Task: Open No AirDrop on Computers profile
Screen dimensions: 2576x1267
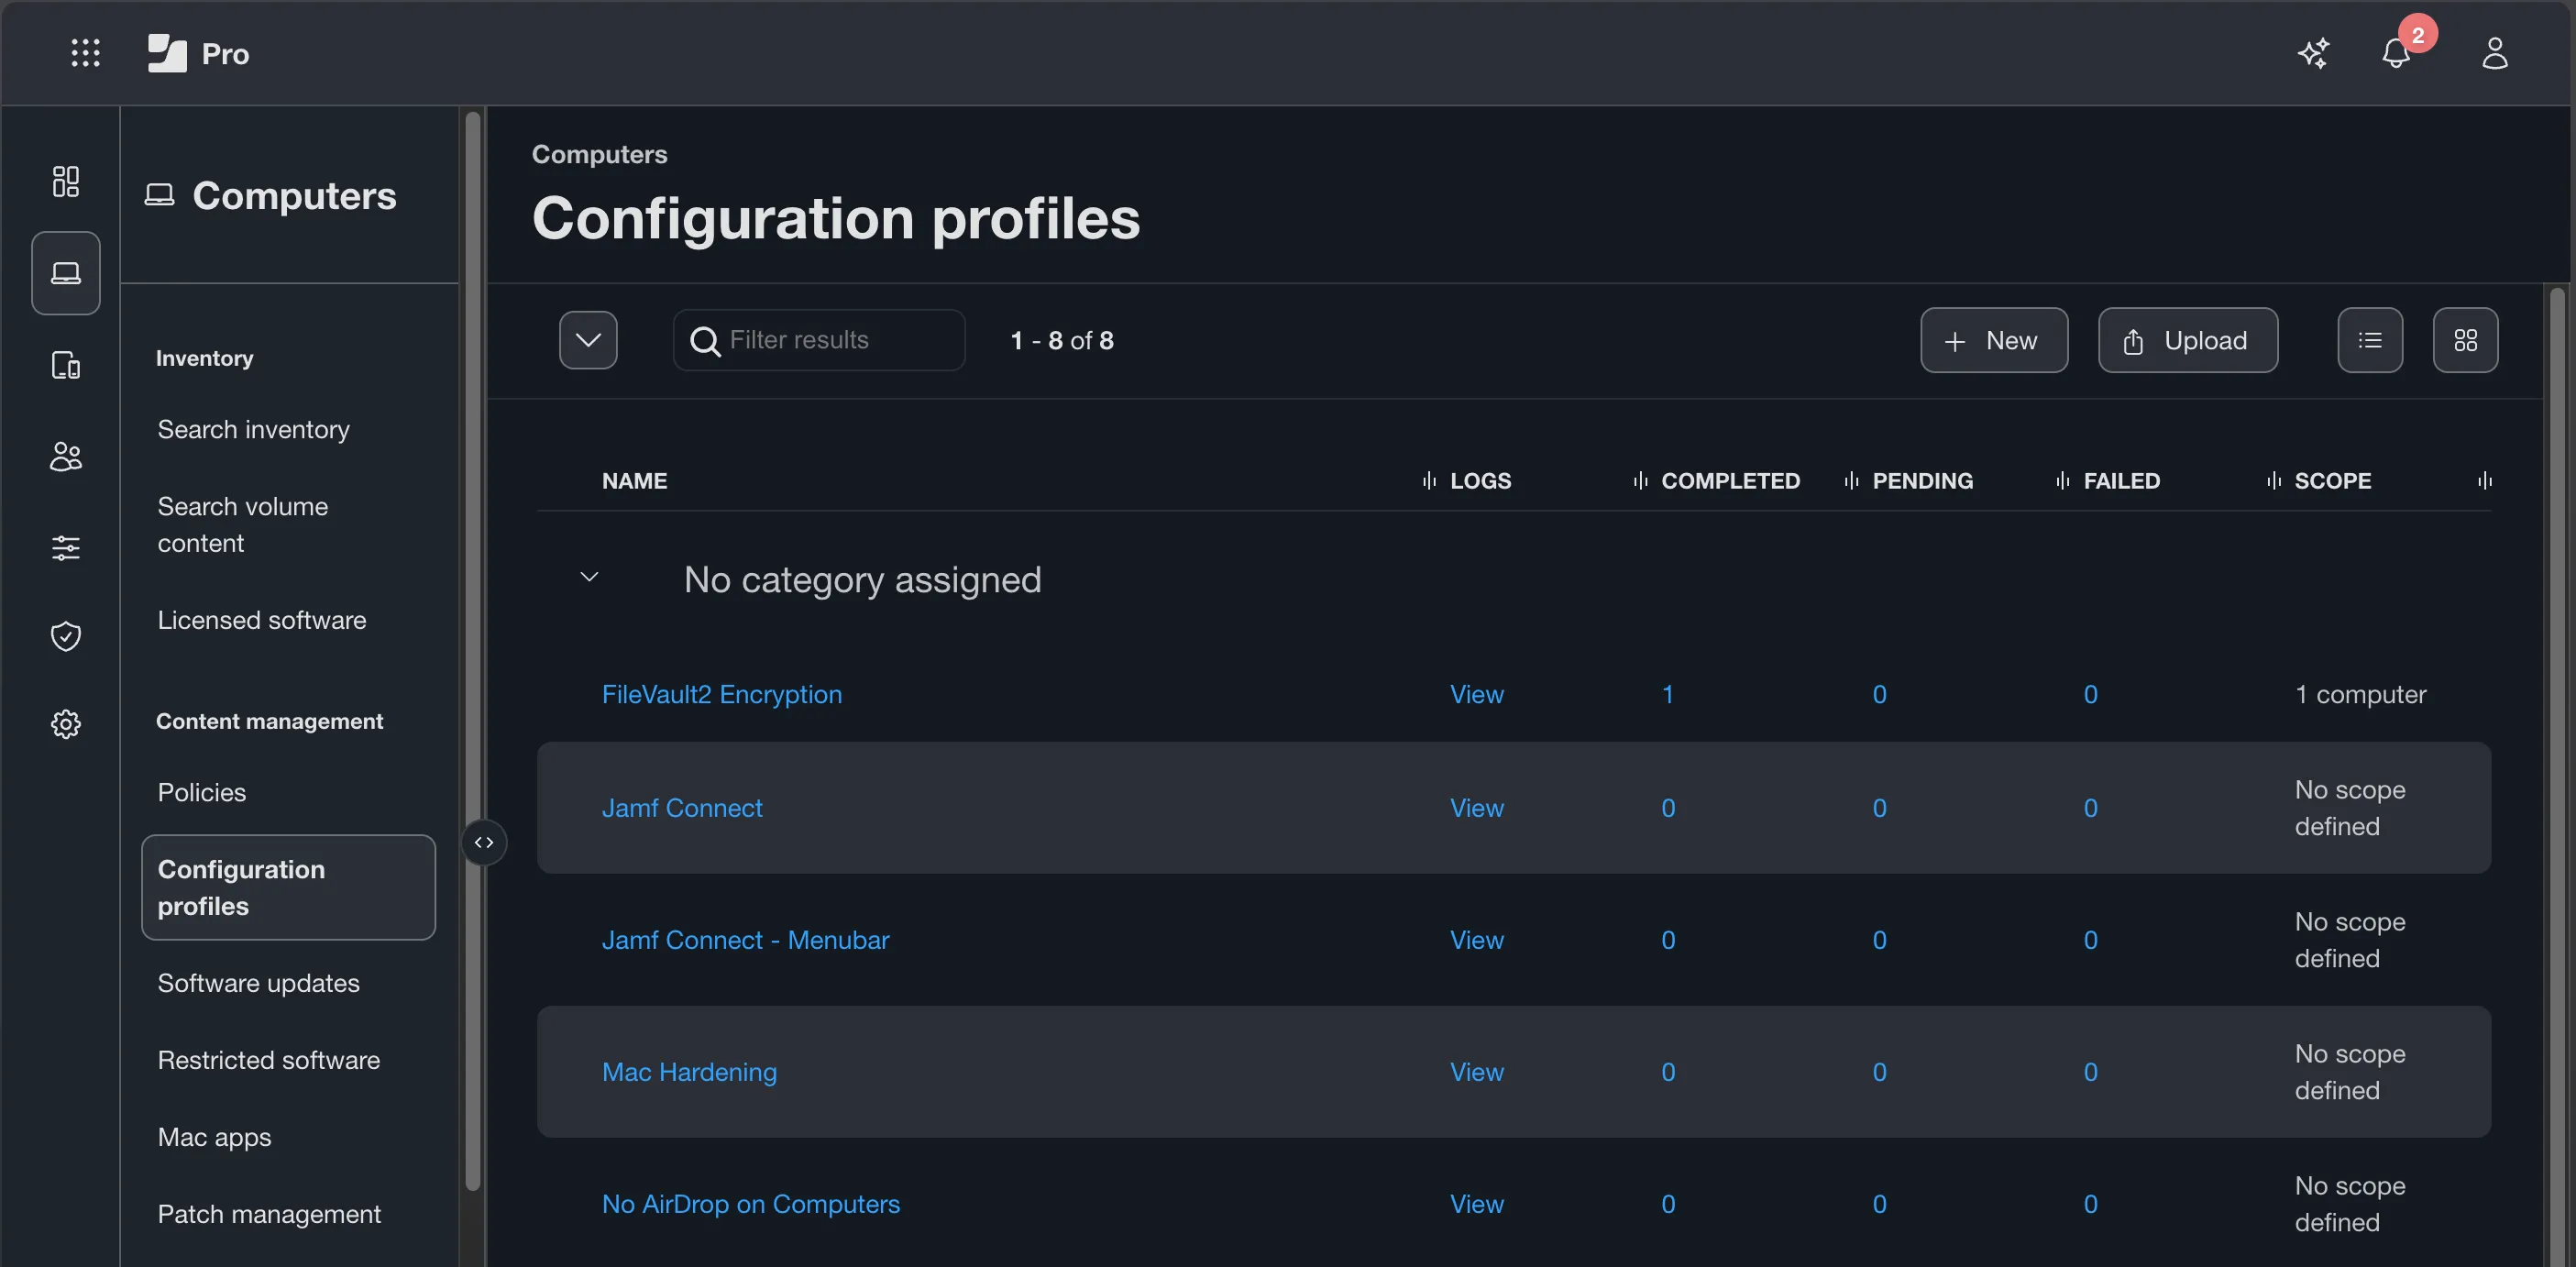Action: 750,1204
